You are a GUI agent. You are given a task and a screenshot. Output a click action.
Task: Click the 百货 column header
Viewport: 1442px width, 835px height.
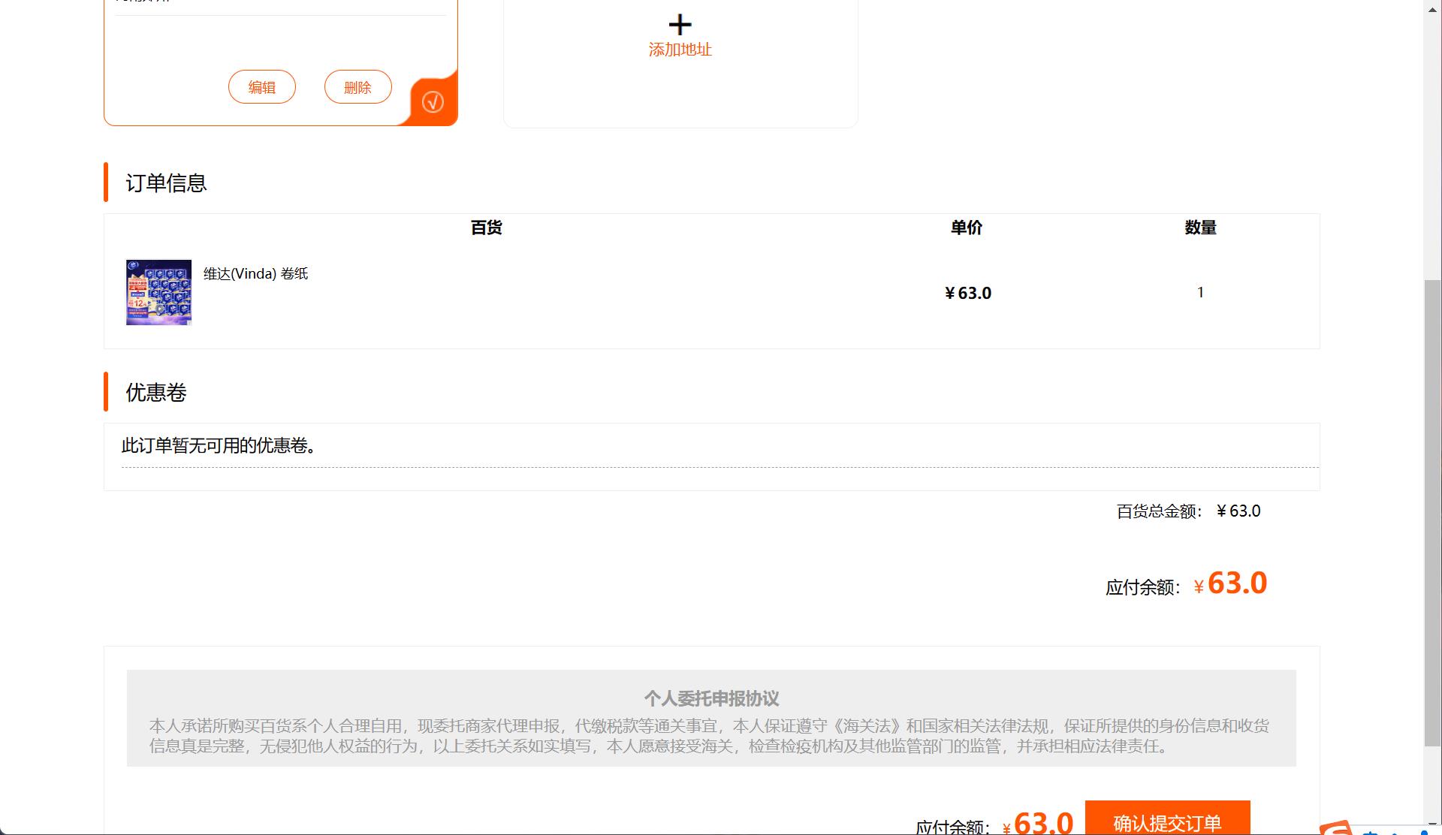coord(486,228)
